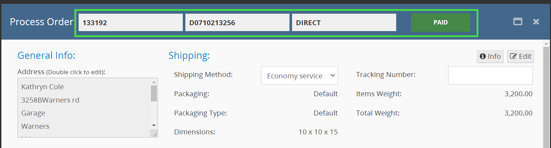Click the Edit shipping button
The height and width of the screenshot is (148, 551).
click(520, 56)
